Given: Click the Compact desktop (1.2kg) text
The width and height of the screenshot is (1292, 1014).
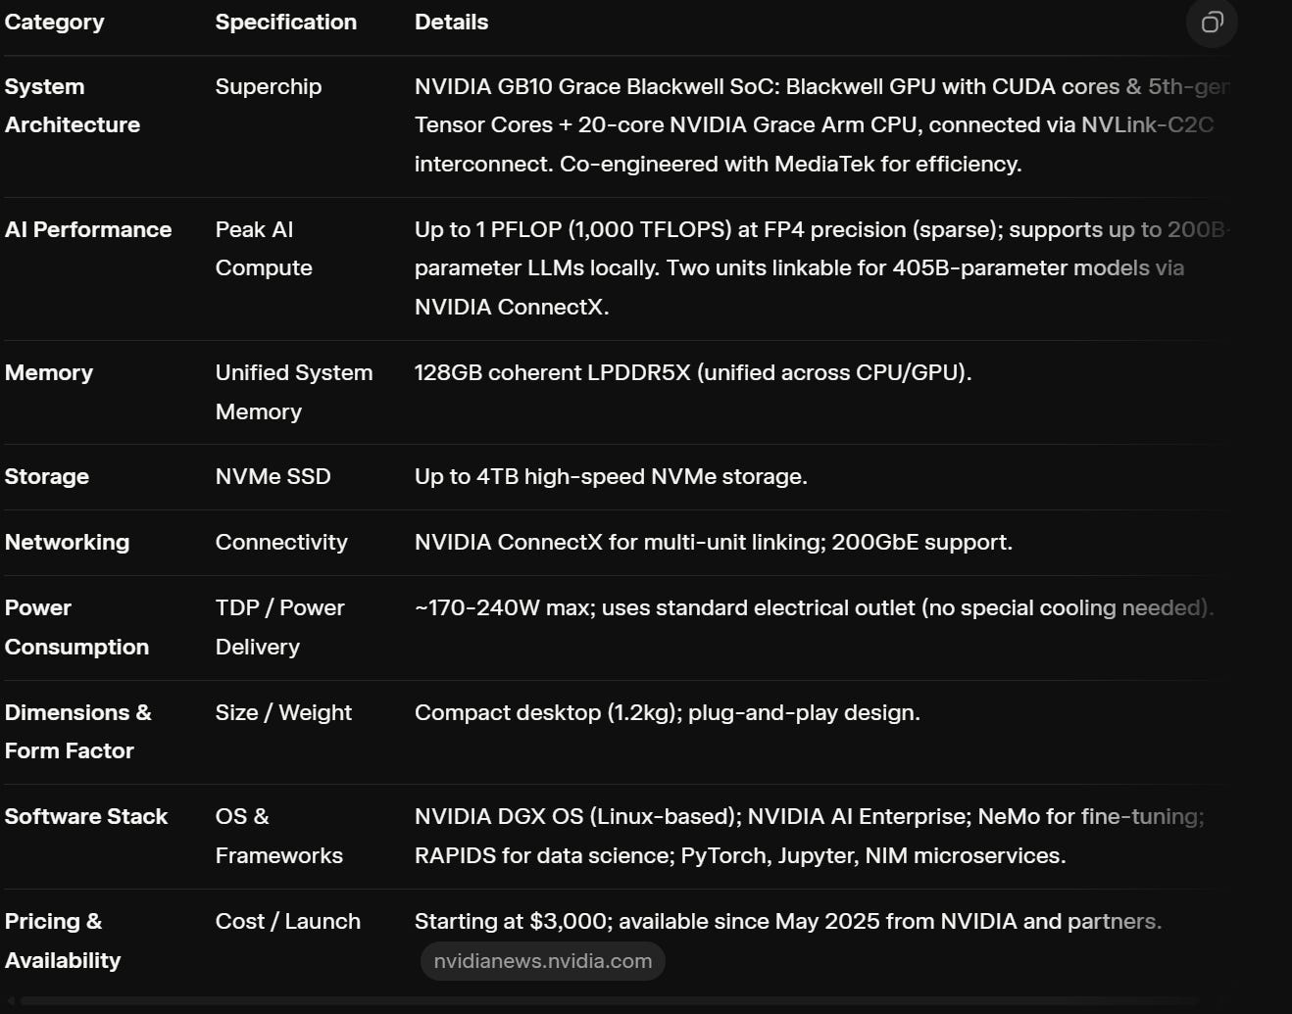Looking at the screenshot, I should pyautogui.click(x=668, y=713).
